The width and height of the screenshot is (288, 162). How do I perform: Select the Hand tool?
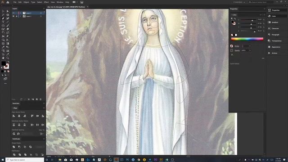coord(3,58)
